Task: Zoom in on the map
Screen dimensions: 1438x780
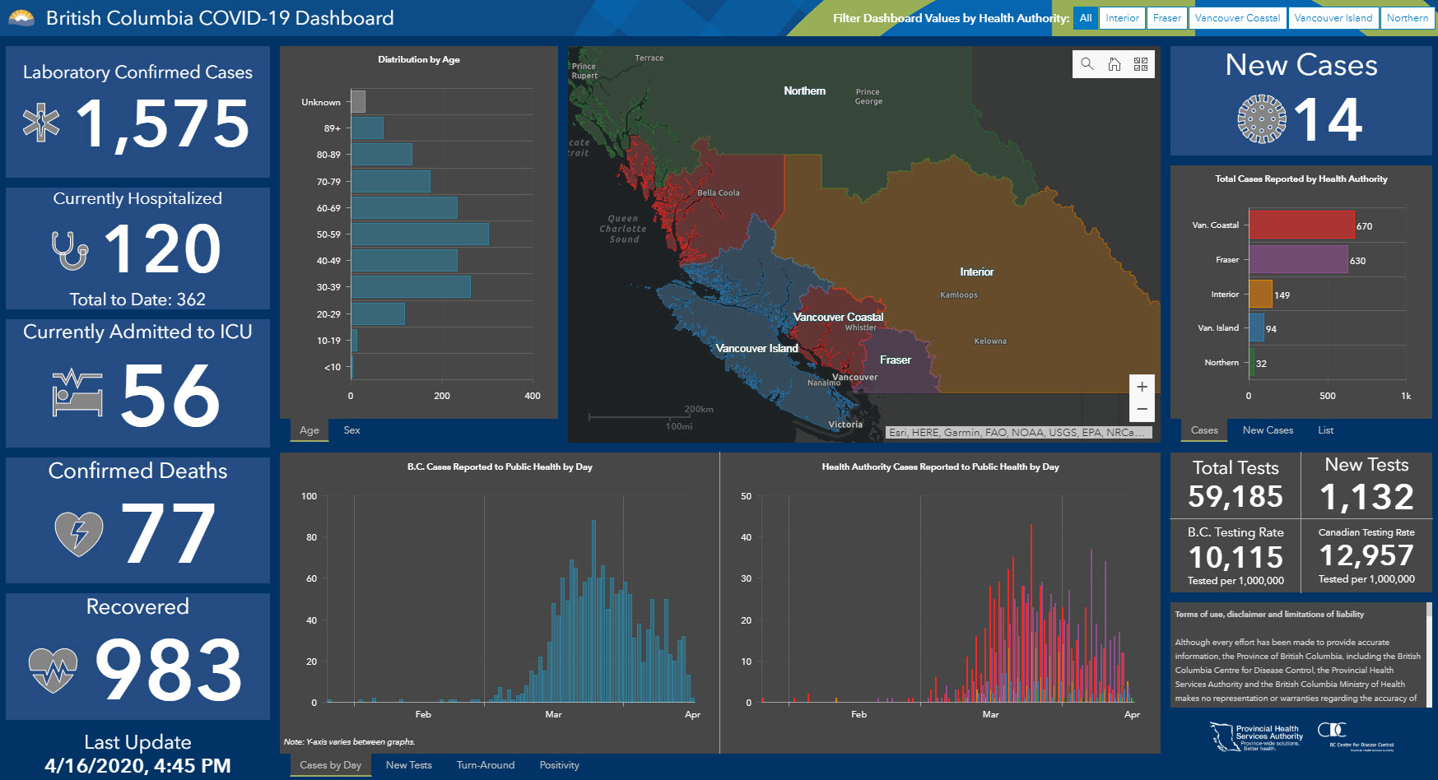Action: pyautogui.click(x=1142, y=387)
